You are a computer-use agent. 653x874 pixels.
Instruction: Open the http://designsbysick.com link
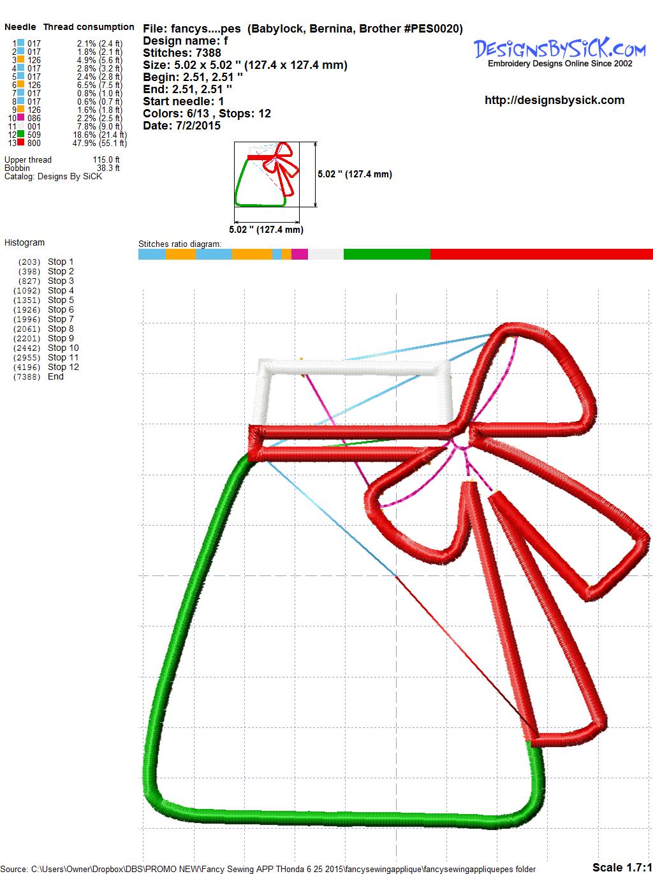tap(554, 100)
